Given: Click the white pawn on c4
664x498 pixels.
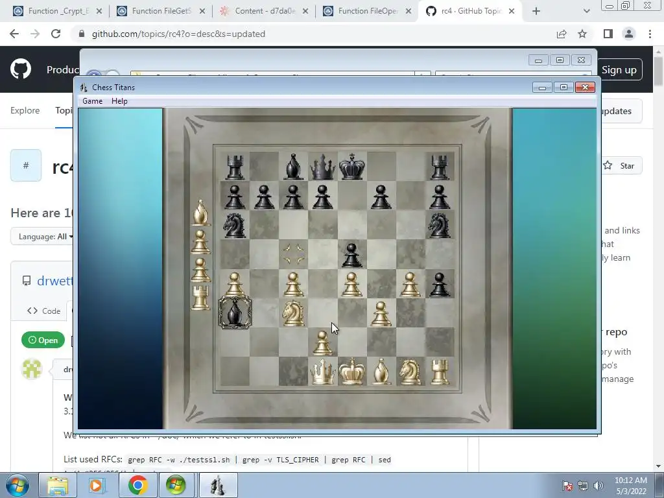Looking at the screenshot, I should (x=294, y=284).
